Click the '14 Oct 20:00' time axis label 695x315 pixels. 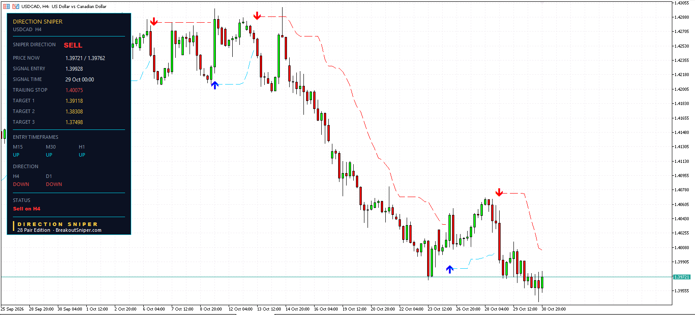point(298,309)
